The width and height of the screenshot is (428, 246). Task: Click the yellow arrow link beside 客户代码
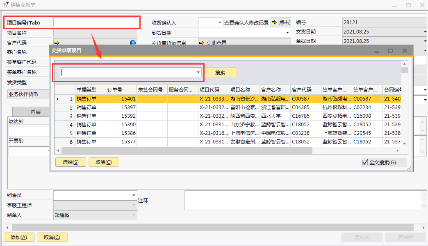click(57, 42)
